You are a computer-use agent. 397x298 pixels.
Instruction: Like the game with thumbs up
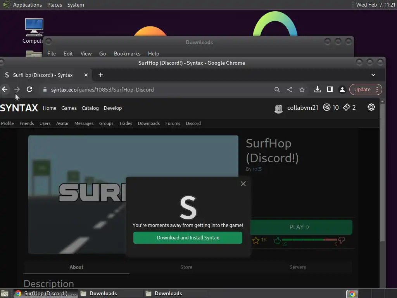[278, 240]
